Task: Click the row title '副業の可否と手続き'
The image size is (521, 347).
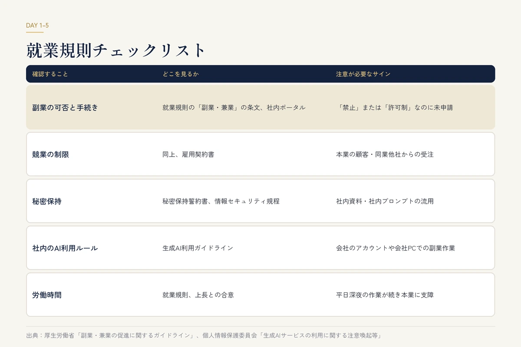Action: pos(65,108)
